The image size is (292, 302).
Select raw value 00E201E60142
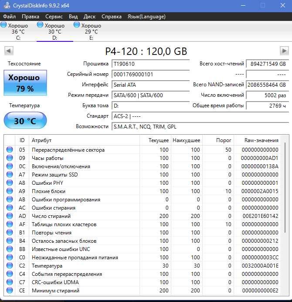click(x=261, y=216)
